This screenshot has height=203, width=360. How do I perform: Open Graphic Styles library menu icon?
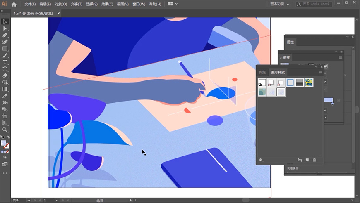coord(261,160)
